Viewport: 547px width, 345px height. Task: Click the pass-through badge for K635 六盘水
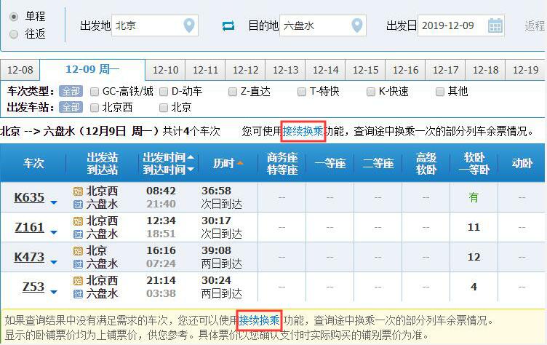tap(78, 205)
